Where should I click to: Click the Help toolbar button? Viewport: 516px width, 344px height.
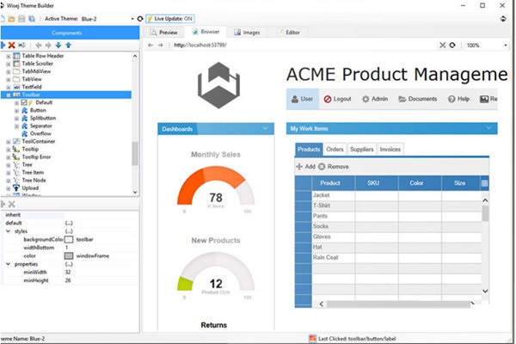click(x=458, y=99)
